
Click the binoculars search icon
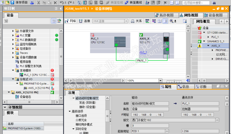214,3
